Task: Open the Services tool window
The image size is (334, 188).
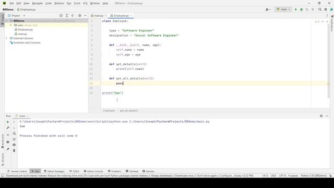Action: pyautogui.click(x=148, y=171)
